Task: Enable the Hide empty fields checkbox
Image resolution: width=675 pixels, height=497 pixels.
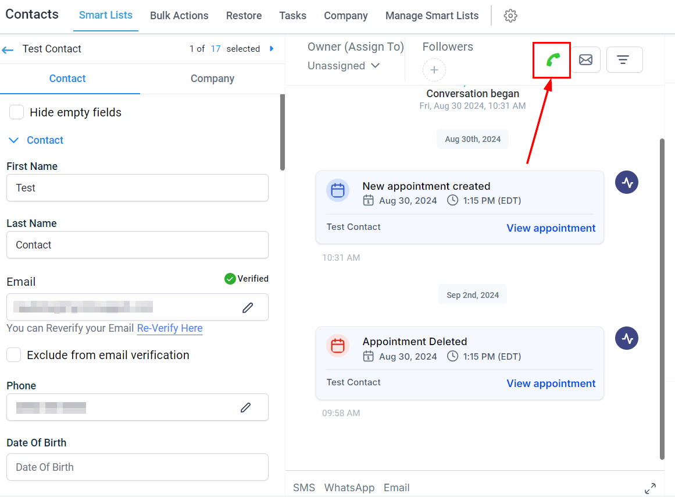Action: click(16, 112)
